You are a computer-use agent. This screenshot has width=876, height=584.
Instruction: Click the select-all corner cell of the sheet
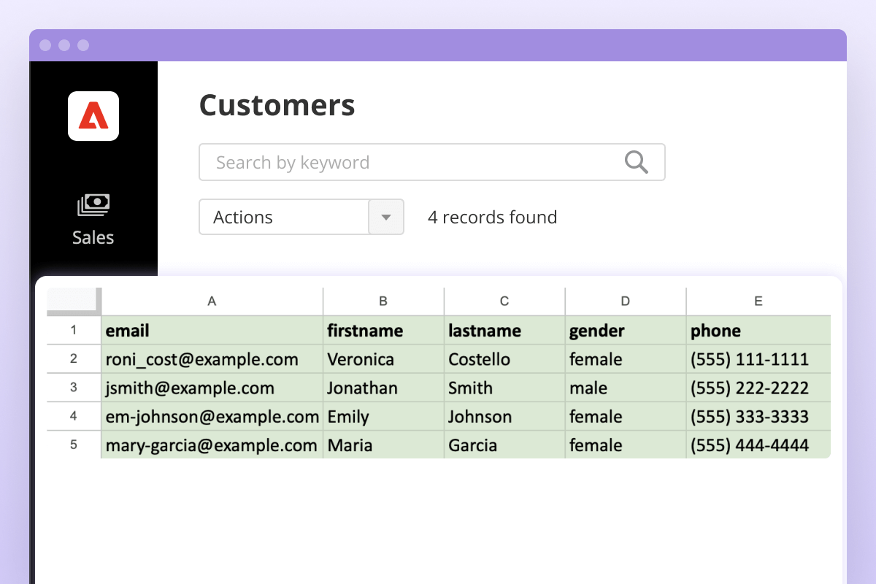pyautogui.click(x=73, y=301)
